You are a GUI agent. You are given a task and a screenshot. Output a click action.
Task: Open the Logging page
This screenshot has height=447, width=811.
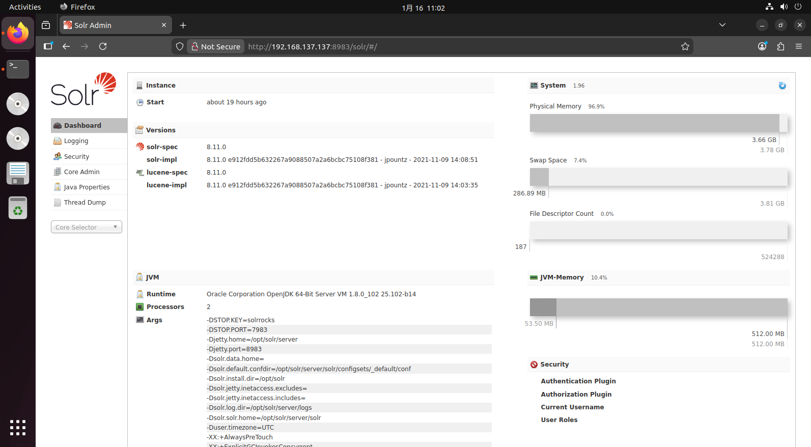coord(89,141)
